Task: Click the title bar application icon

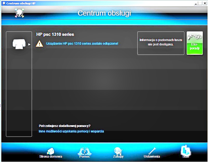Action: [4, 3]
